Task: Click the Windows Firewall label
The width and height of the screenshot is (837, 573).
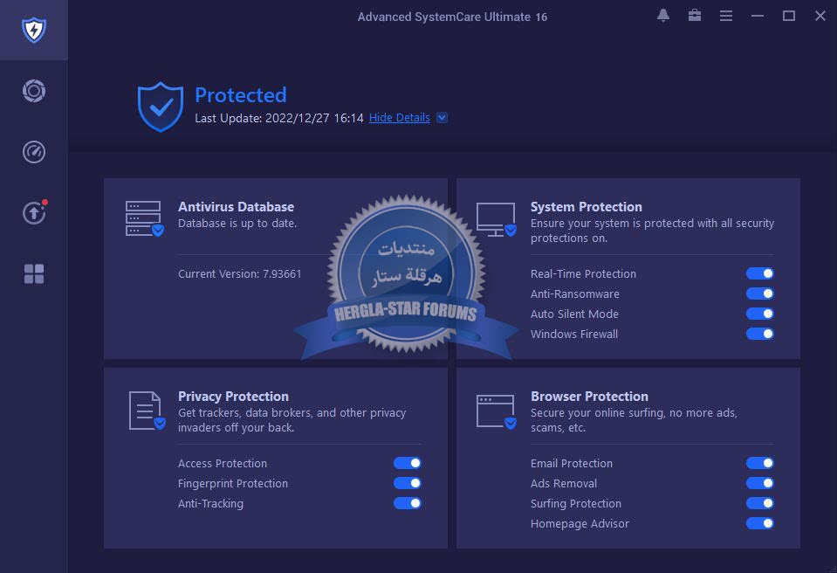Action: [573, 335]
